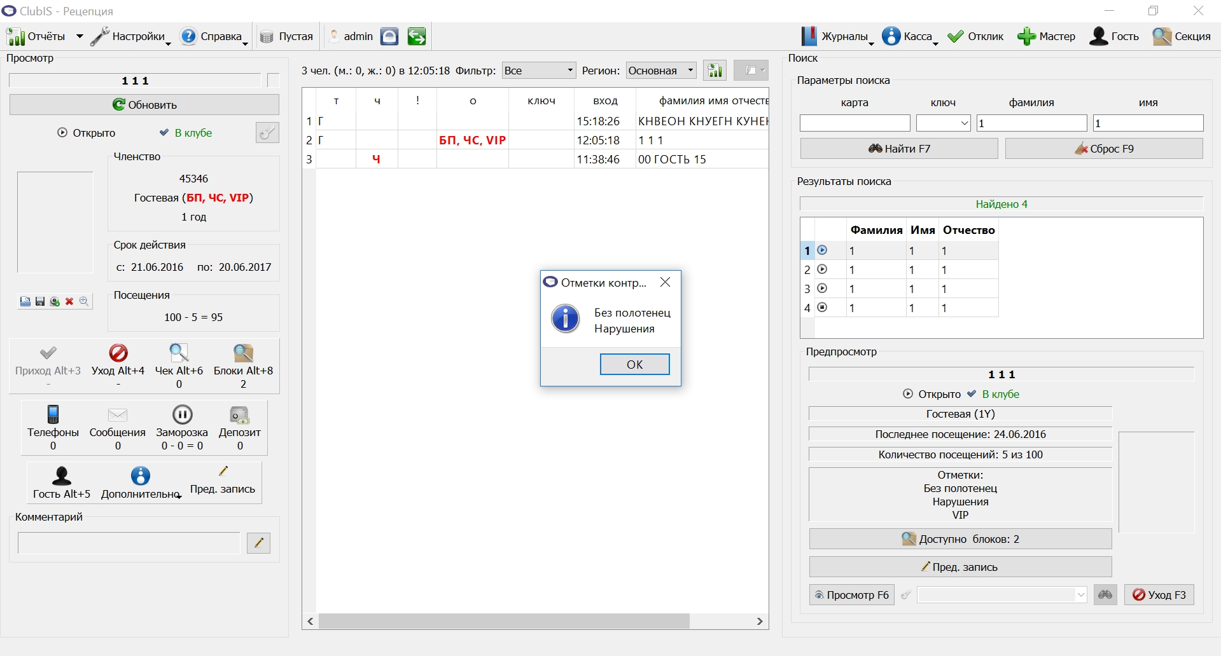The height and width of the screenshot is (656, 1221).
Task: Click the red X delete photo icon
Action: pos(69,301)
